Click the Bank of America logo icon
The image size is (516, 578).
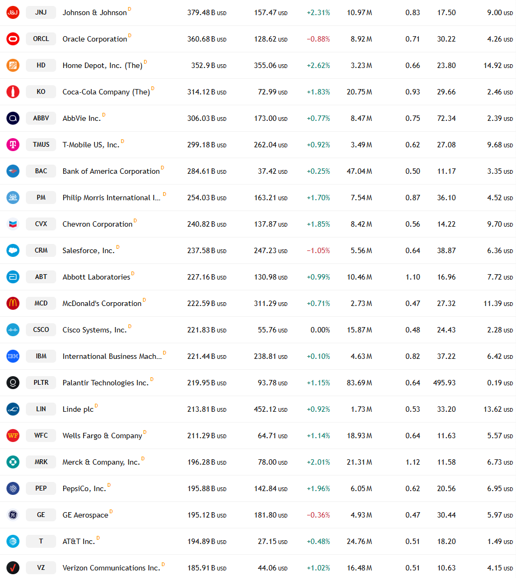click(13, 171)
